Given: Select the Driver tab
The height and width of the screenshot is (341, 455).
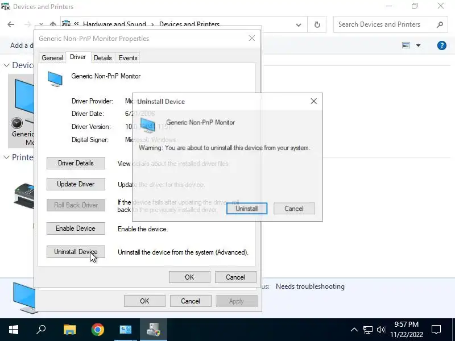Looking at the screenshot, I should [78, 57].
